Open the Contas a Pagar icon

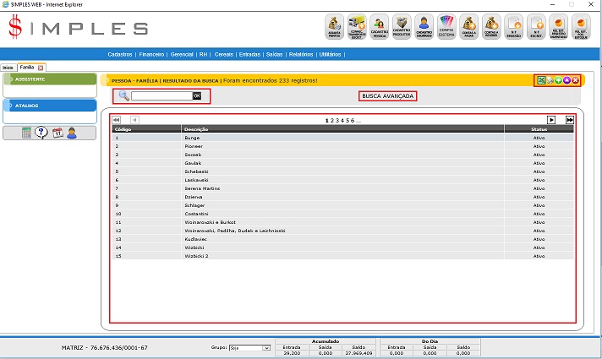coord(469,27)
